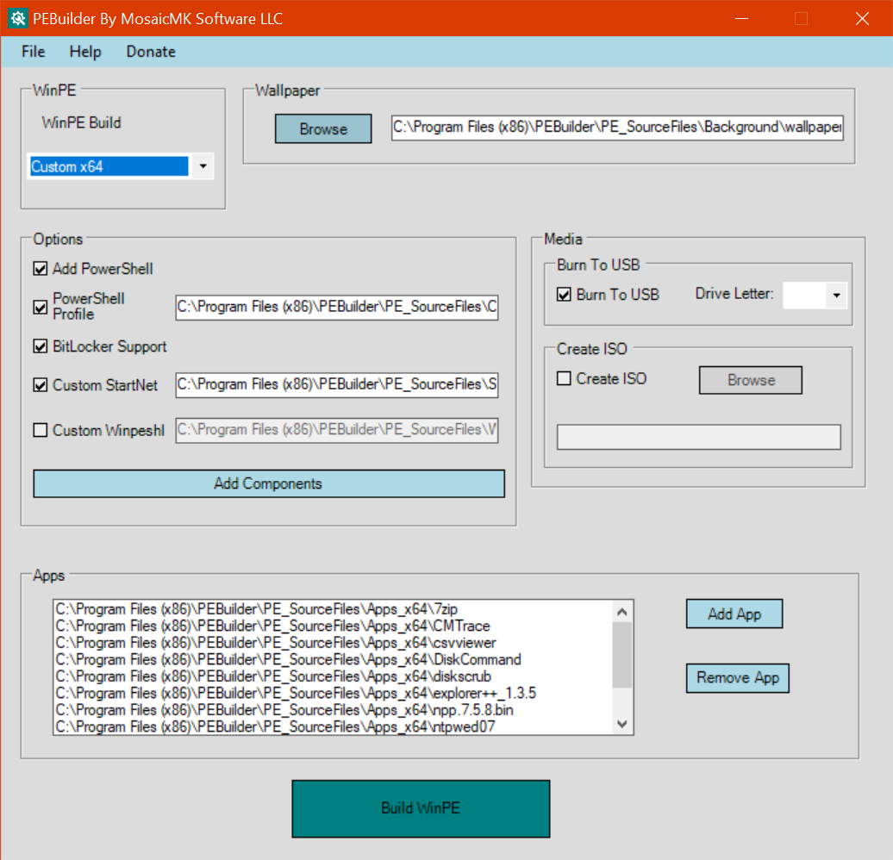893x860 pixels.
Task: Select the 7zip app entry
Action: [334, 609]
